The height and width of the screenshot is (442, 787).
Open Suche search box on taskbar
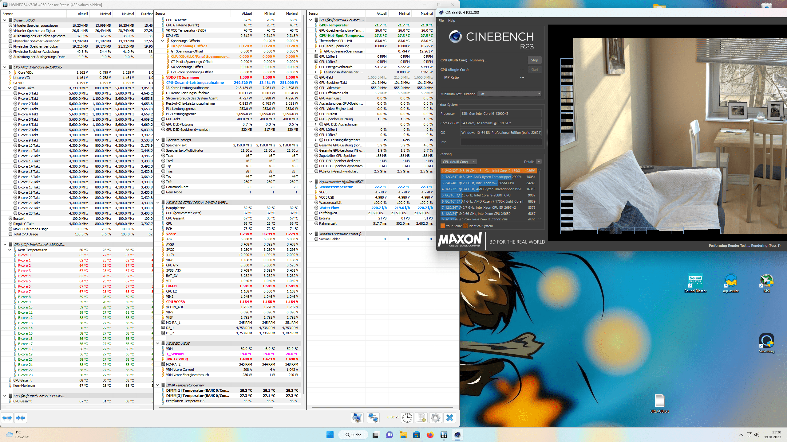[353, 435]
